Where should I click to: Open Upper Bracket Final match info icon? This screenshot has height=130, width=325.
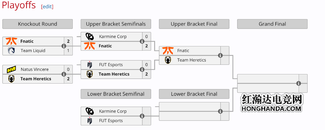click(x=220, y=56)
